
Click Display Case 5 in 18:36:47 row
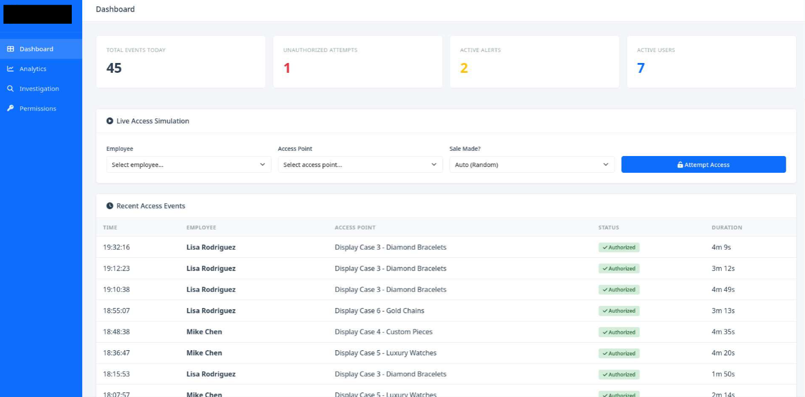[x=385, y=353]
